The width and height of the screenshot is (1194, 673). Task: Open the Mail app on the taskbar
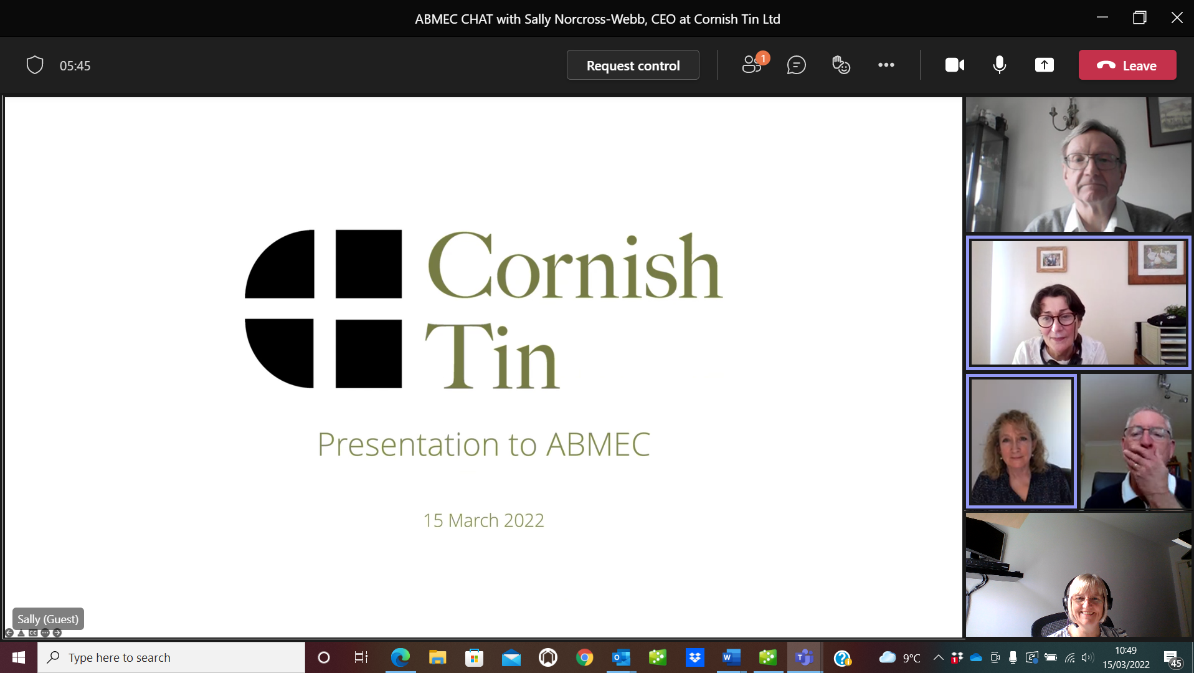511,657
